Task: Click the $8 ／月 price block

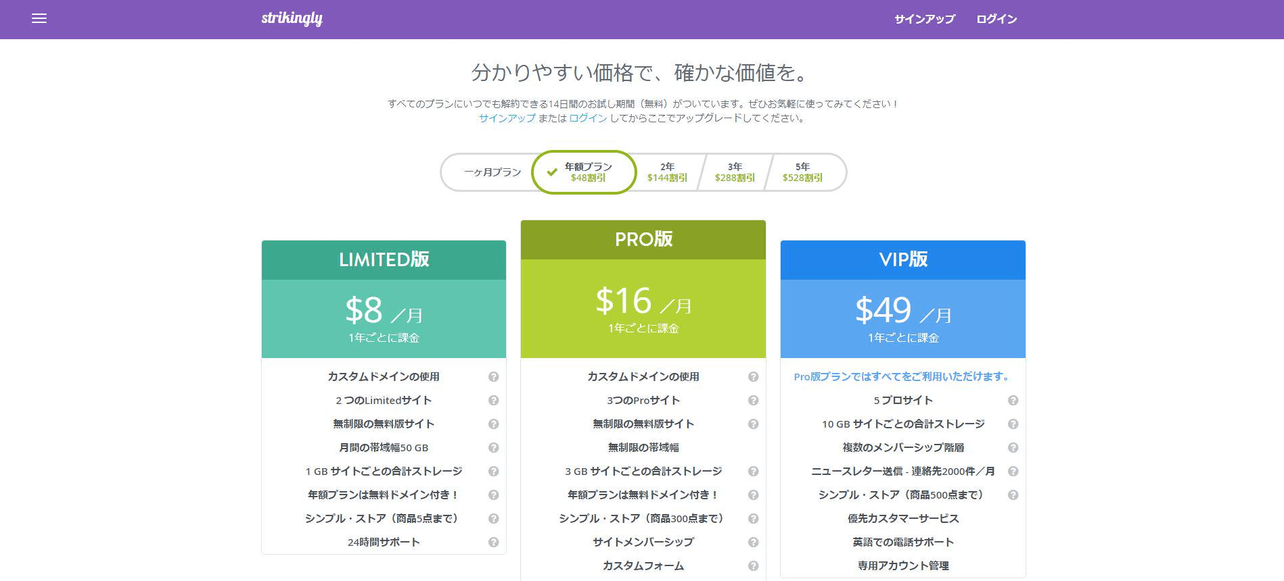Action: tap(384, 319)
